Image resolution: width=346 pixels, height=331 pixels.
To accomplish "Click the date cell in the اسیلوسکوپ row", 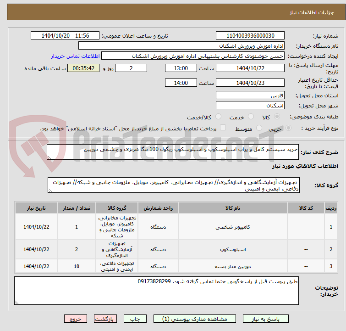I will pos(36,249).
